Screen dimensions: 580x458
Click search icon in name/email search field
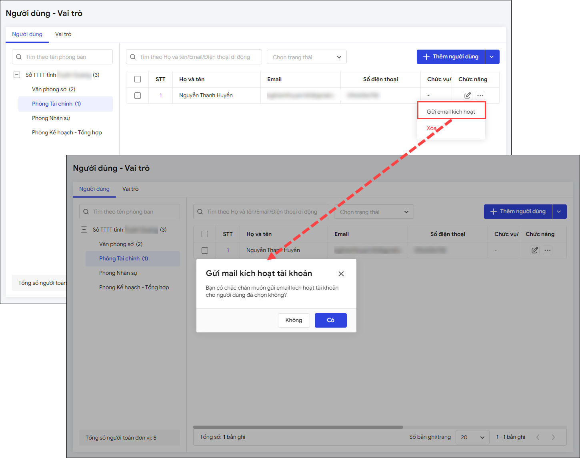click(133, 57)
